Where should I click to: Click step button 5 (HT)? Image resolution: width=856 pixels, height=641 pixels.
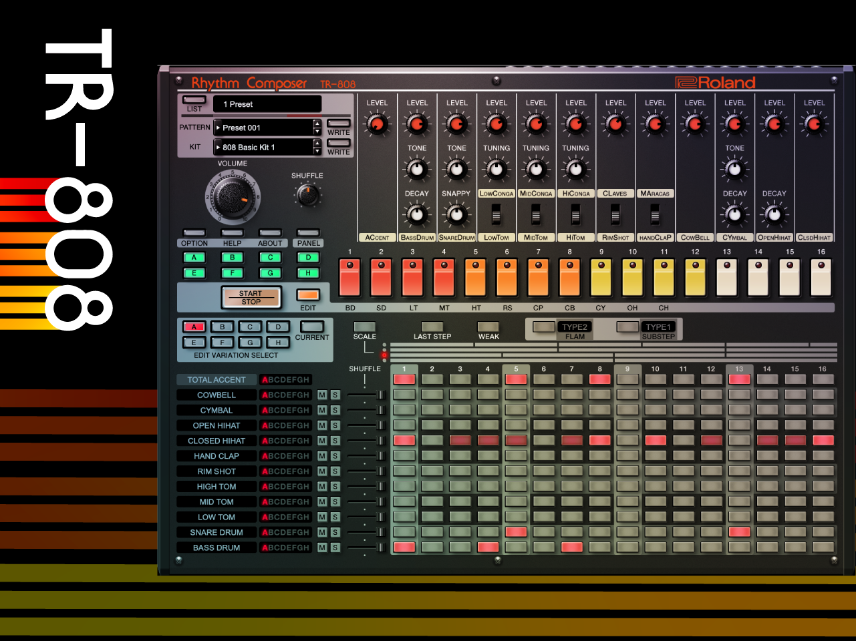tap(476, 277)
